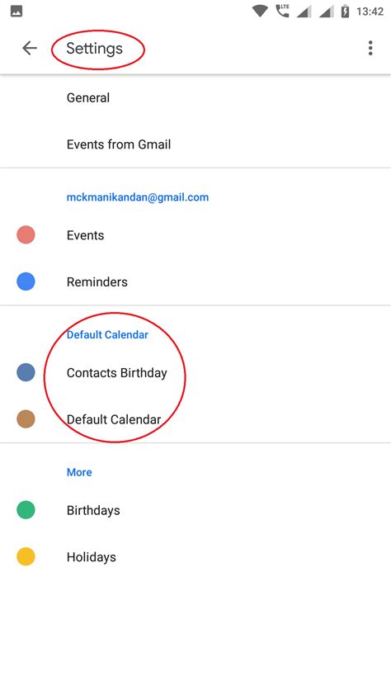Tap the back arrow icon
Screen dimensions: 391x695
click(30, 48)
